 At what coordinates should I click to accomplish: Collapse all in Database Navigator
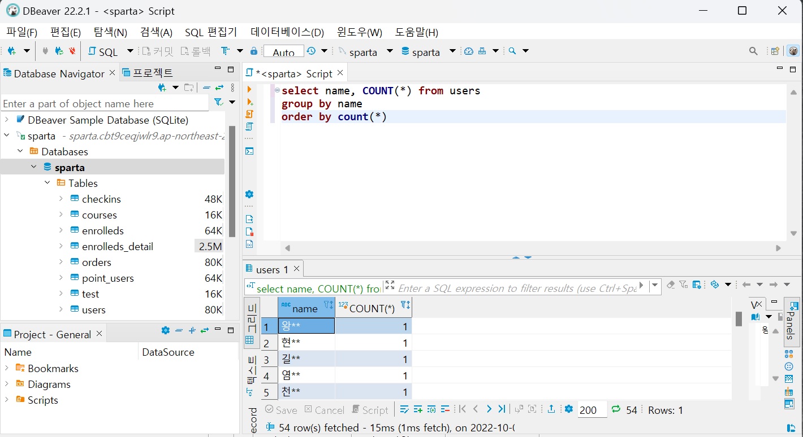click(x=206, y=88)
